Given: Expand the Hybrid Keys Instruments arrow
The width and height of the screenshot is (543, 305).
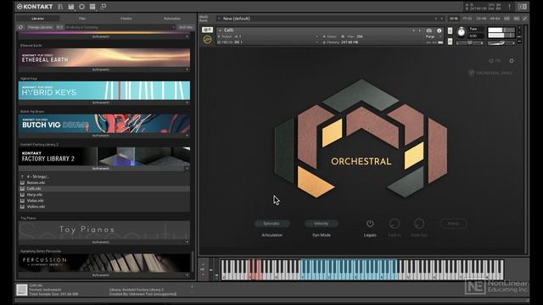Looking at the screenshot, I should [187, 103].
